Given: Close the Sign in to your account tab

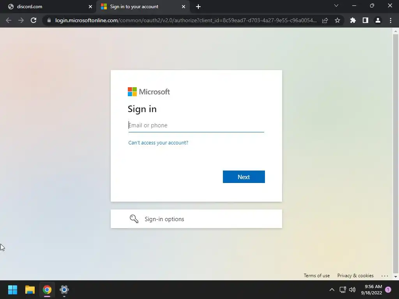Looking at the screenshot, I should 184,7.
